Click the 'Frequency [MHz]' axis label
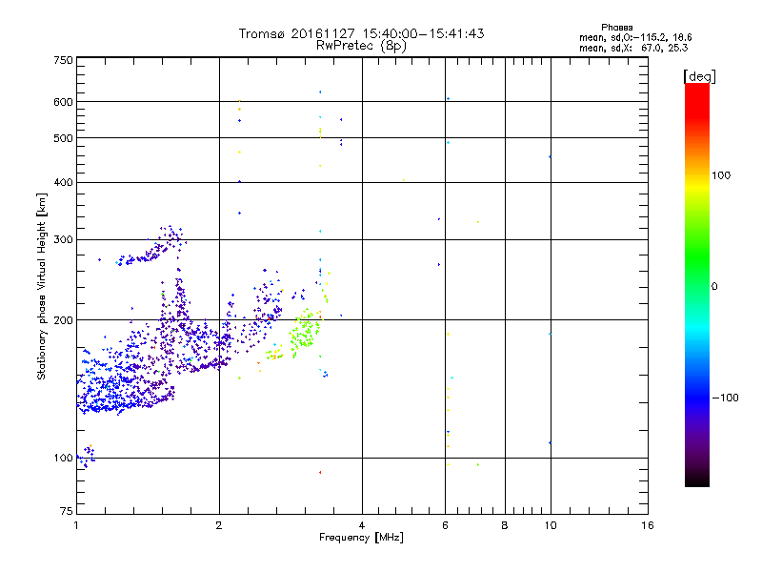 (361, 538)
